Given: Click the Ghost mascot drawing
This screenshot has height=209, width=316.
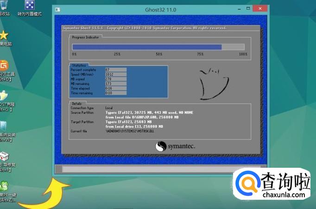Looking at the screenshot, I should click(214, 84).
